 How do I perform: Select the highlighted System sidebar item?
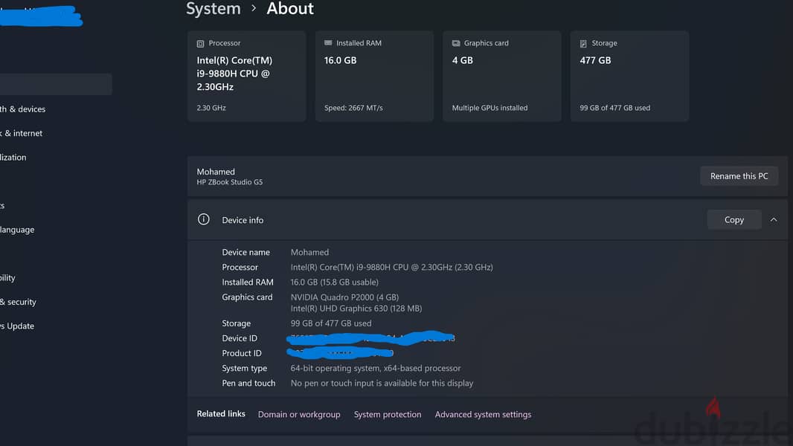tap(56, 84)
